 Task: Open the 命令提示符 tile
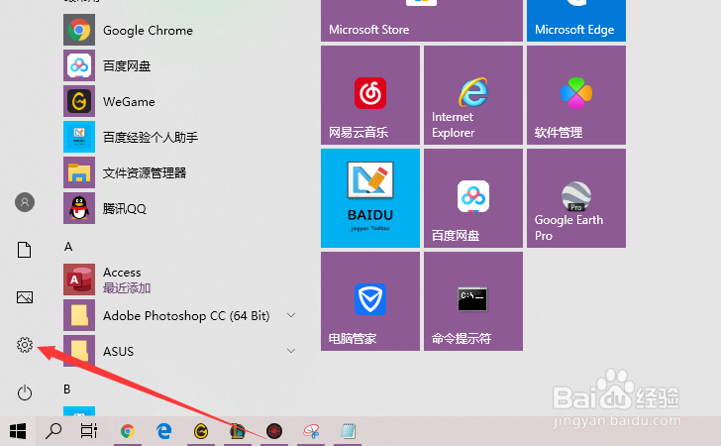473,301
